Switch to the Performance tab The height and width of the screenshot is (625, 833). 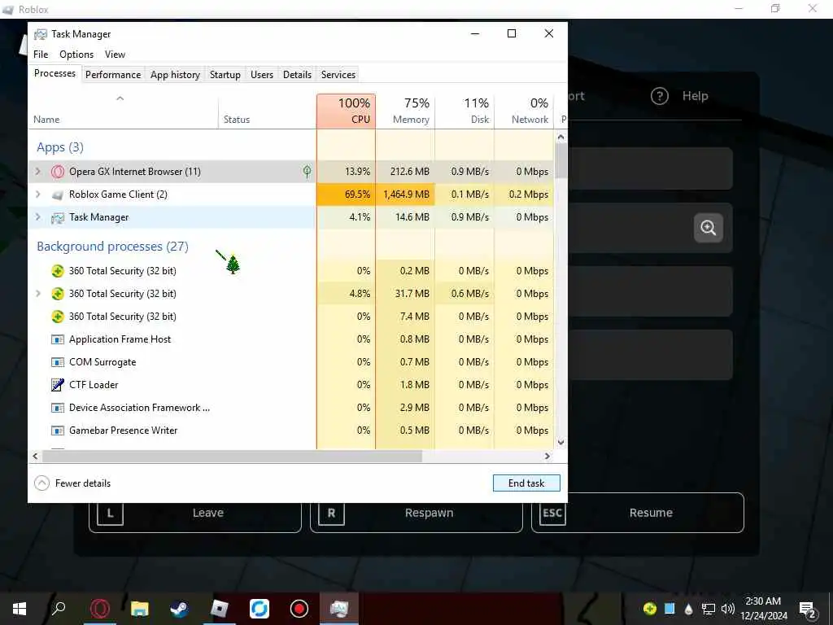click(x=113, y=74)
